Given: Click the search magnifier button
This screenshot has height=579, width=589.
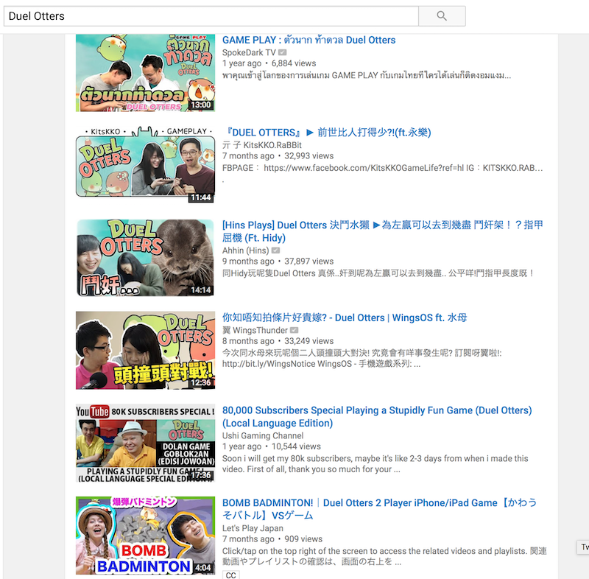Looking at the screenshot, I should pyautogui.click(x=442, y=15).
